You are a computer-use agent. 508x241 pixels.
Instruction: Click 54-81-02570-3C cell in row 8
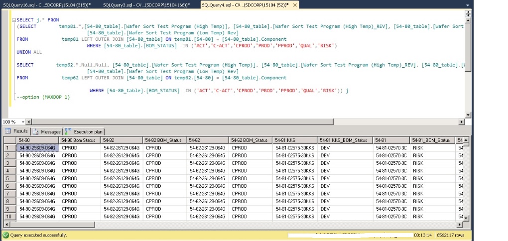tap(391, 201)
